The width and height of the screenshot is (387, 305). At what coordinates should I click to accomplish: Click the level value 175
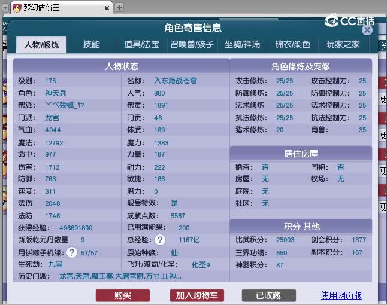click(50, 81)
